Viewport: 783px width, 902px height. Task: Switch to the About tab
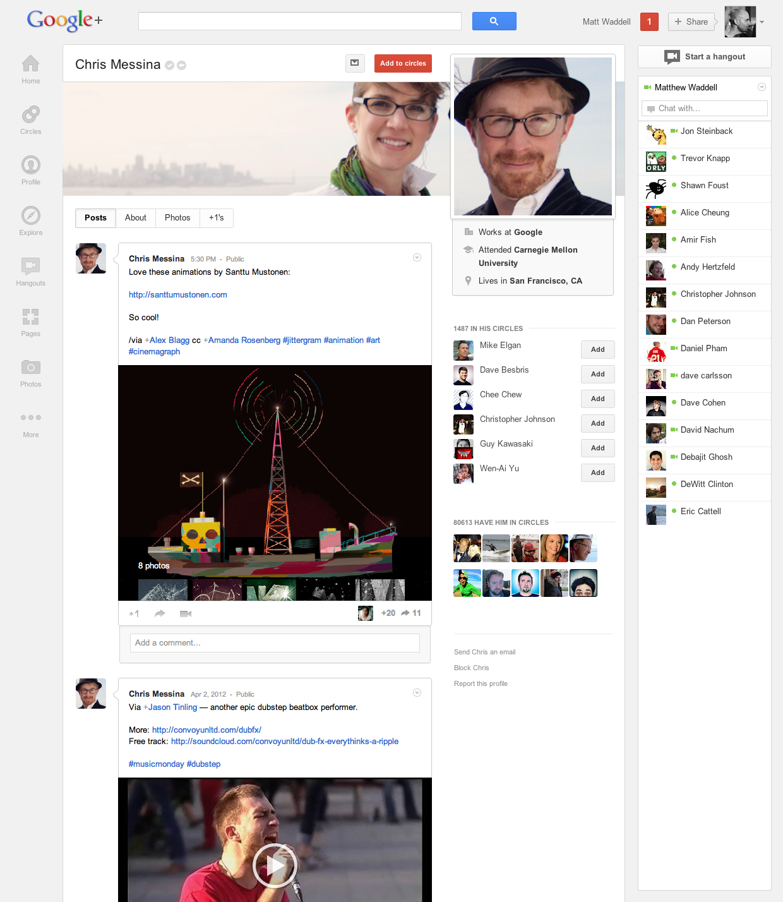pos(135,218)
